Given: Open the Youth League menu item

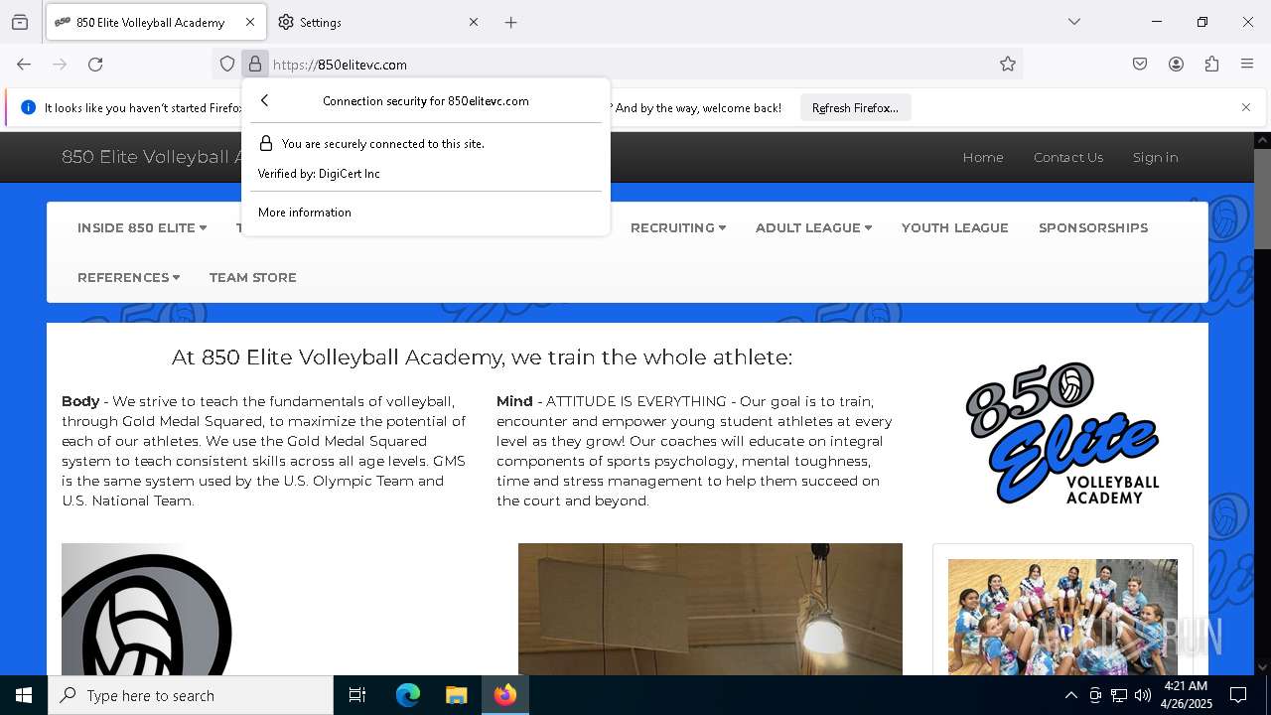Looking at the screenshot, I should pos(954,227).
